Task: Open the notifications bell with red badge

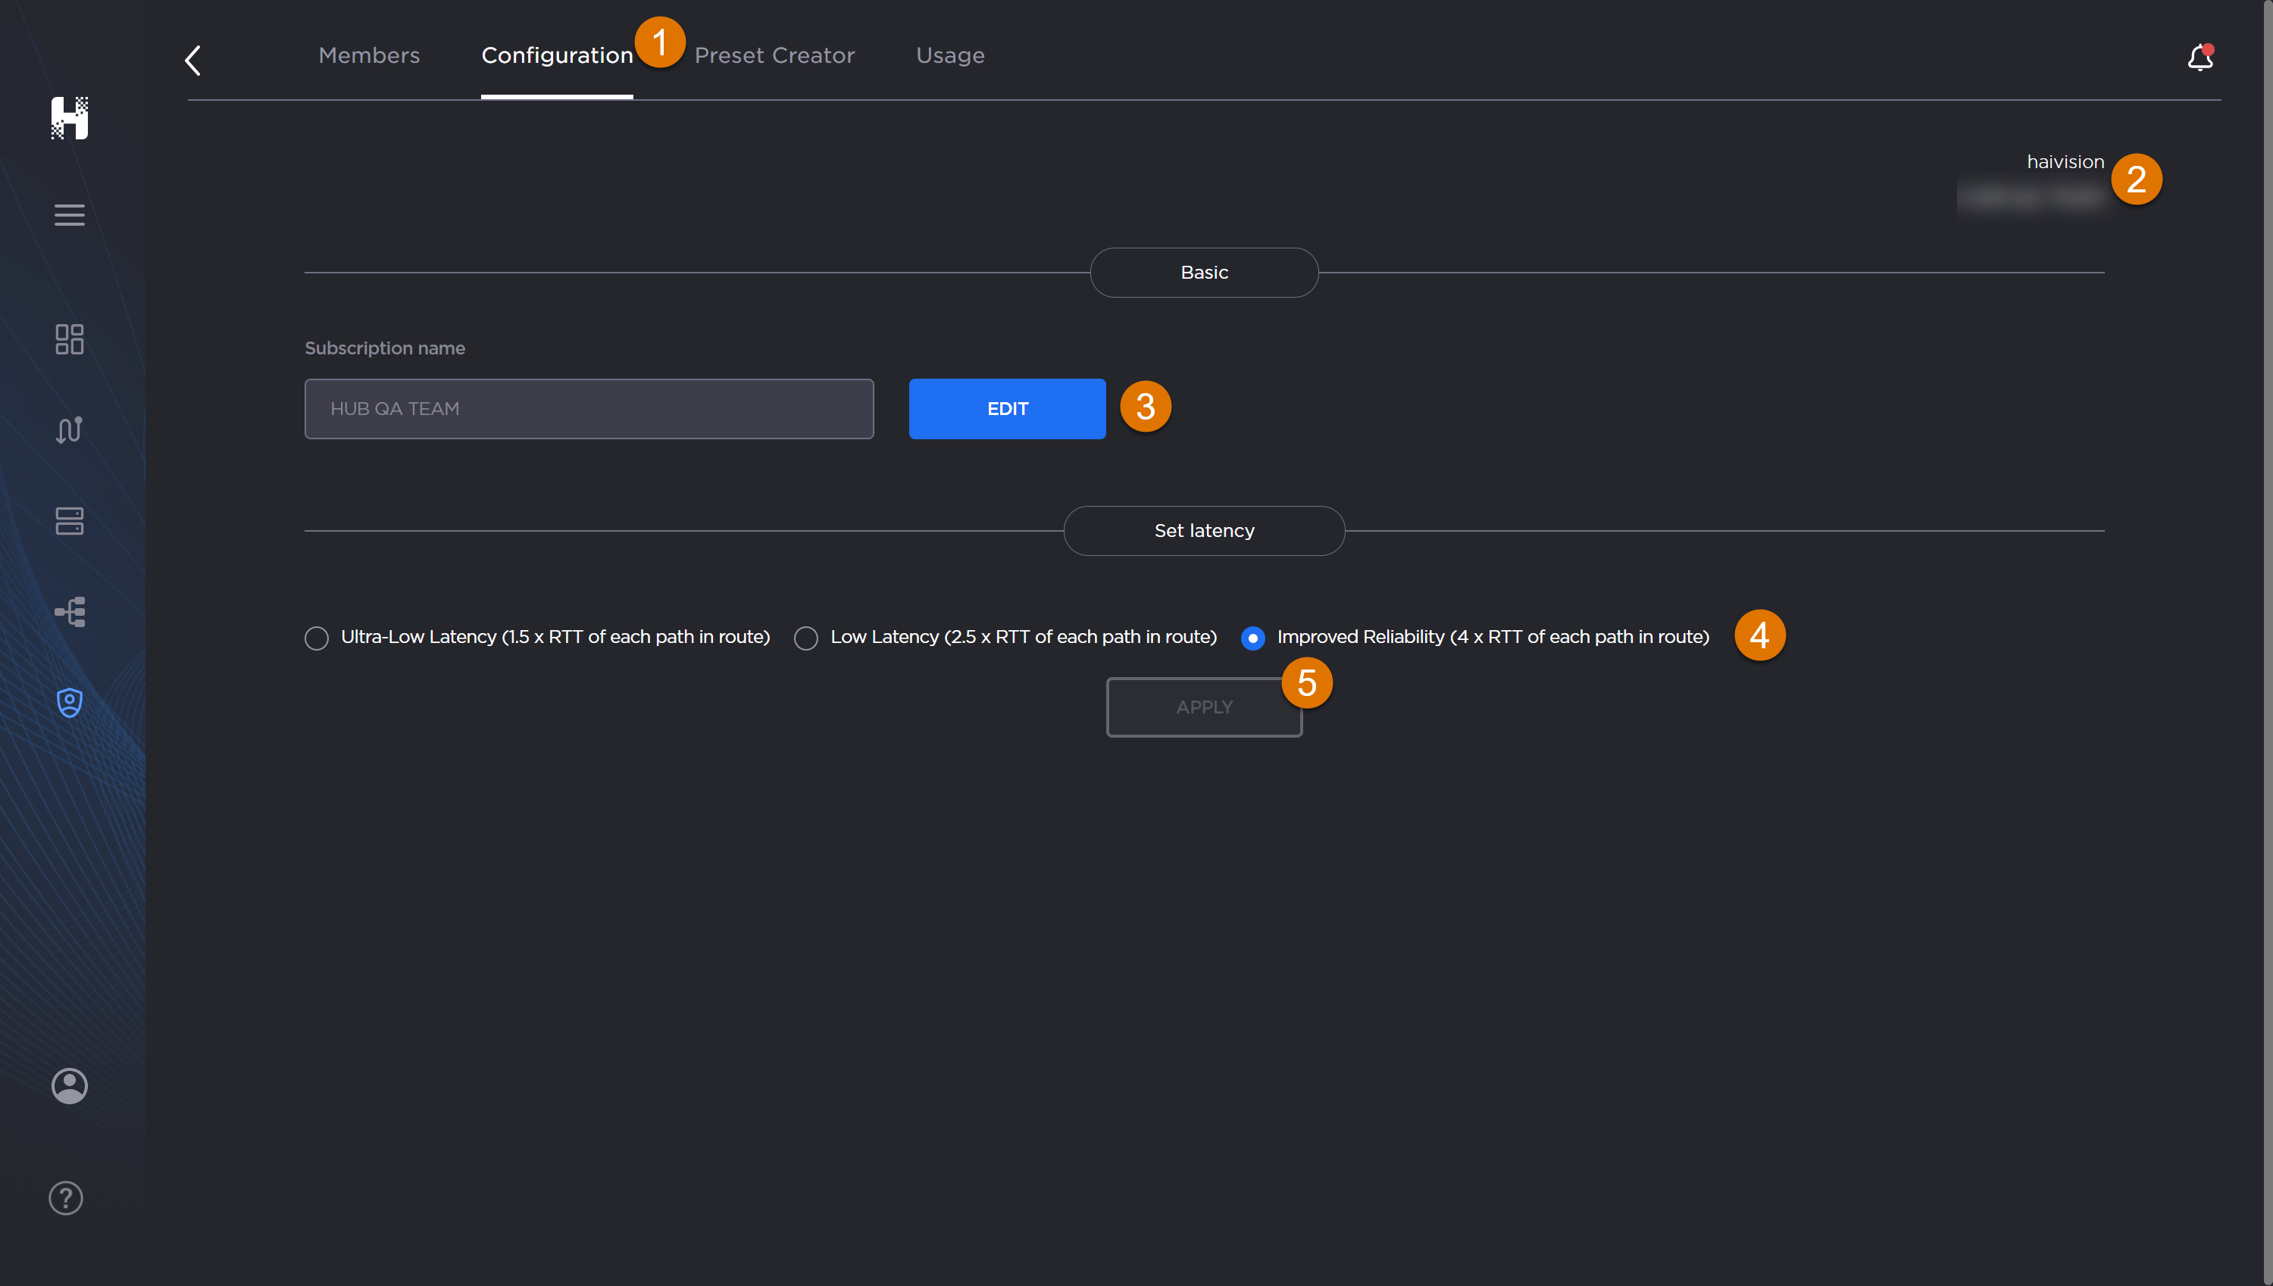Action: pos(2200,57)
